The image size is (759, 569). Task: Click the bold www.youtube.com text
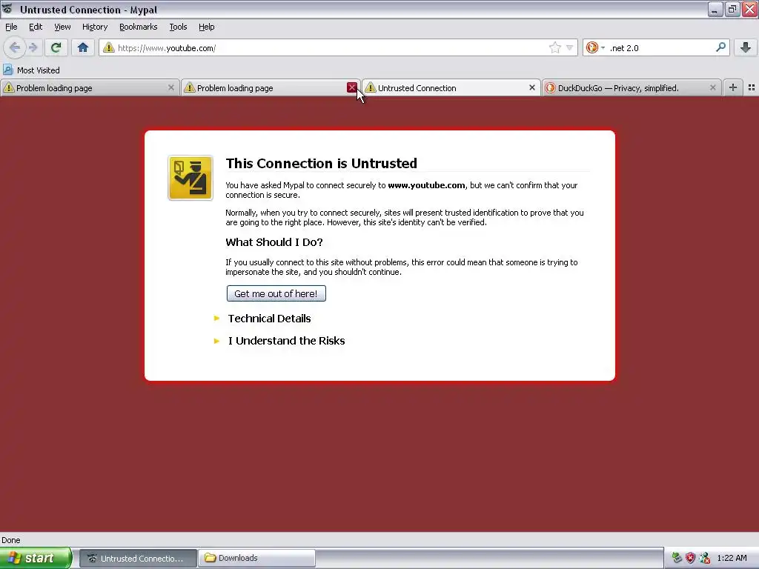point(426,185)
